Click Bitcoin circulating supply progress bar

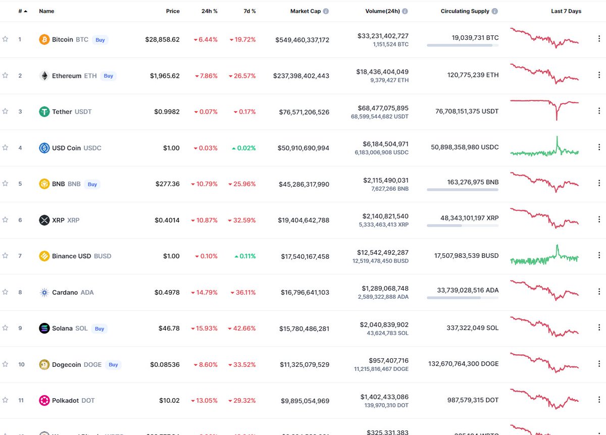pos(463,45)
